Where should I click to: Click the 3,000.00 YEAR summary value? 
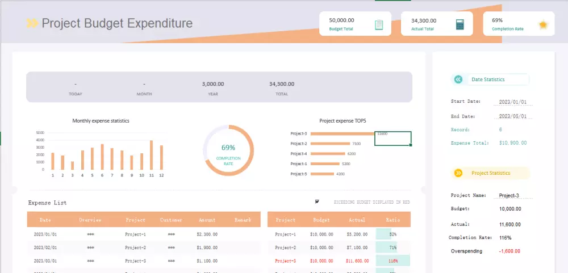click(x=213, y=84)
